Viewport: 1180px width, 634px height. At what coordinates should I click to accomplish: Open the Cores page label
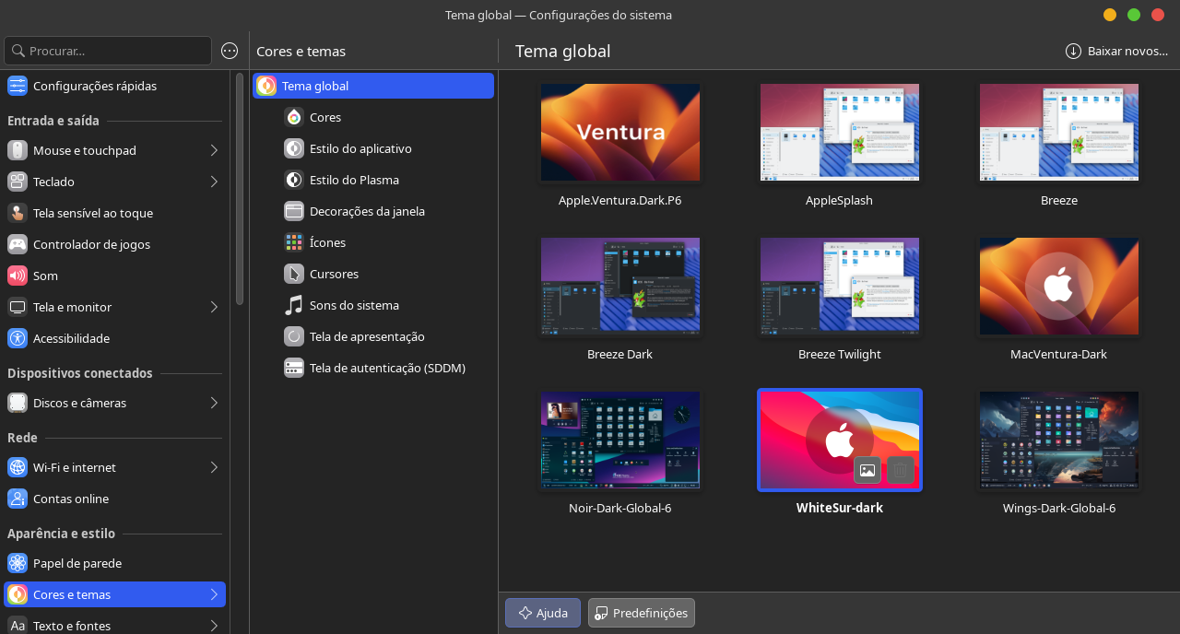click(x=325, y=118)
